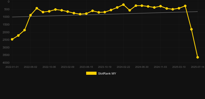Click the x-axis label 2022-10-06
Image resolution: width=205 pixels, height=99 pixels.
tap(49, 67)
